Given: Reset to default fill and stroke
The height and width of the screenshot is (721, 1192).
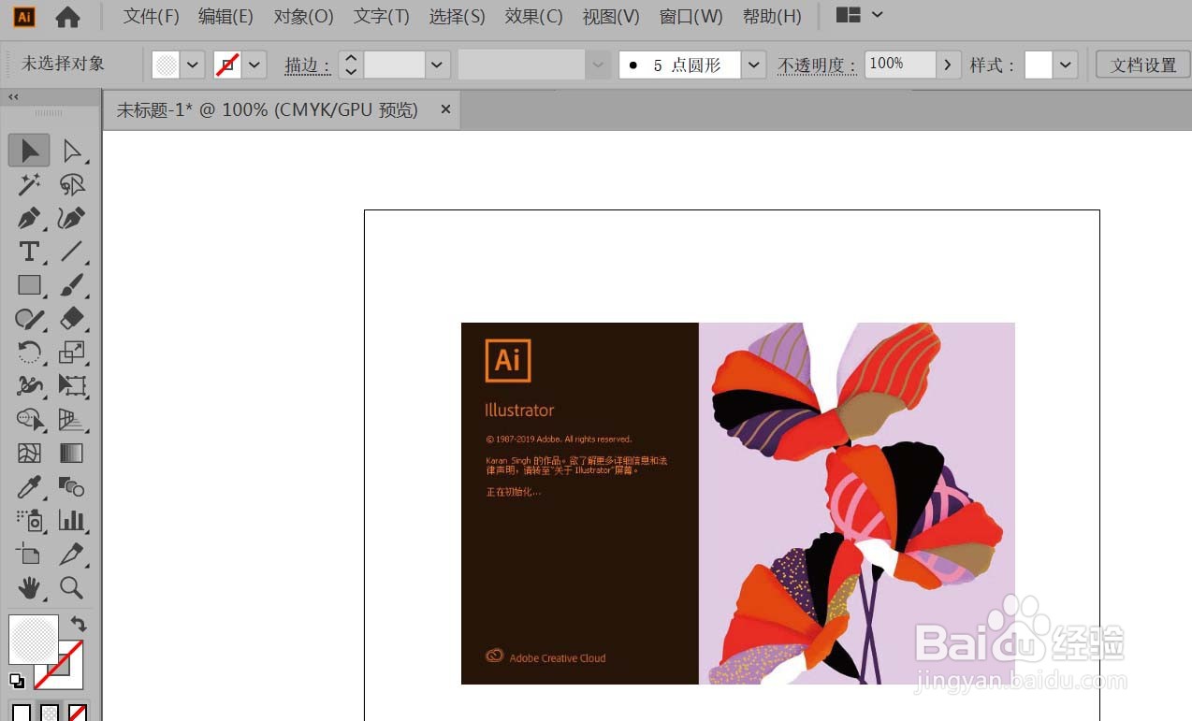Looking at the screenshot, I should pos(17,681).
